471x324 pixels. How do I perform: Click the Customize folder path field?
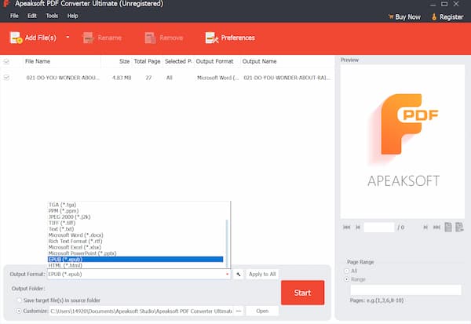tap(141, 311)
